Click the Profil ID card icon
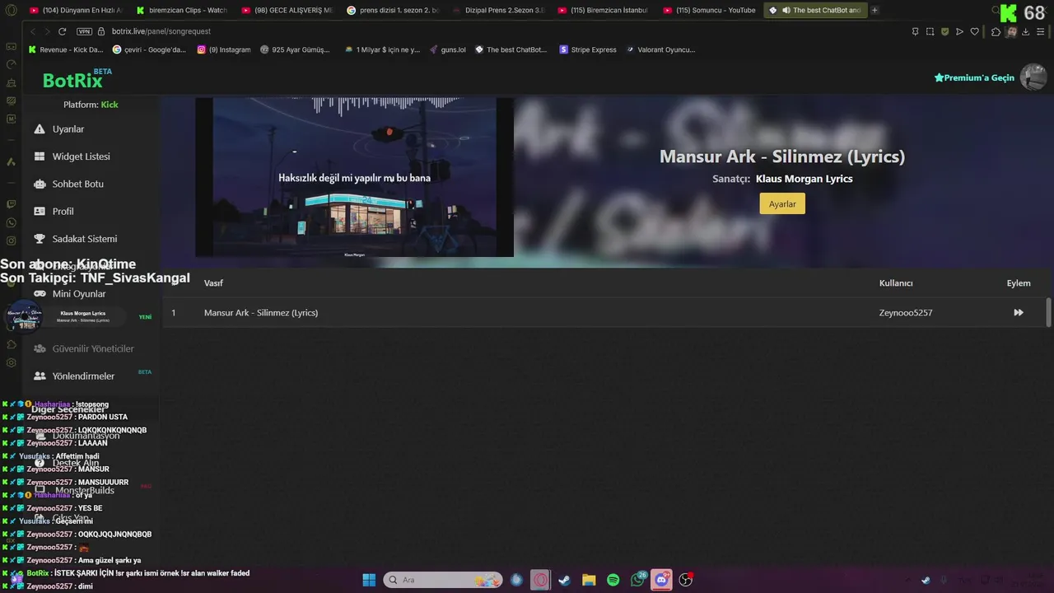 (x=40, y=211)
